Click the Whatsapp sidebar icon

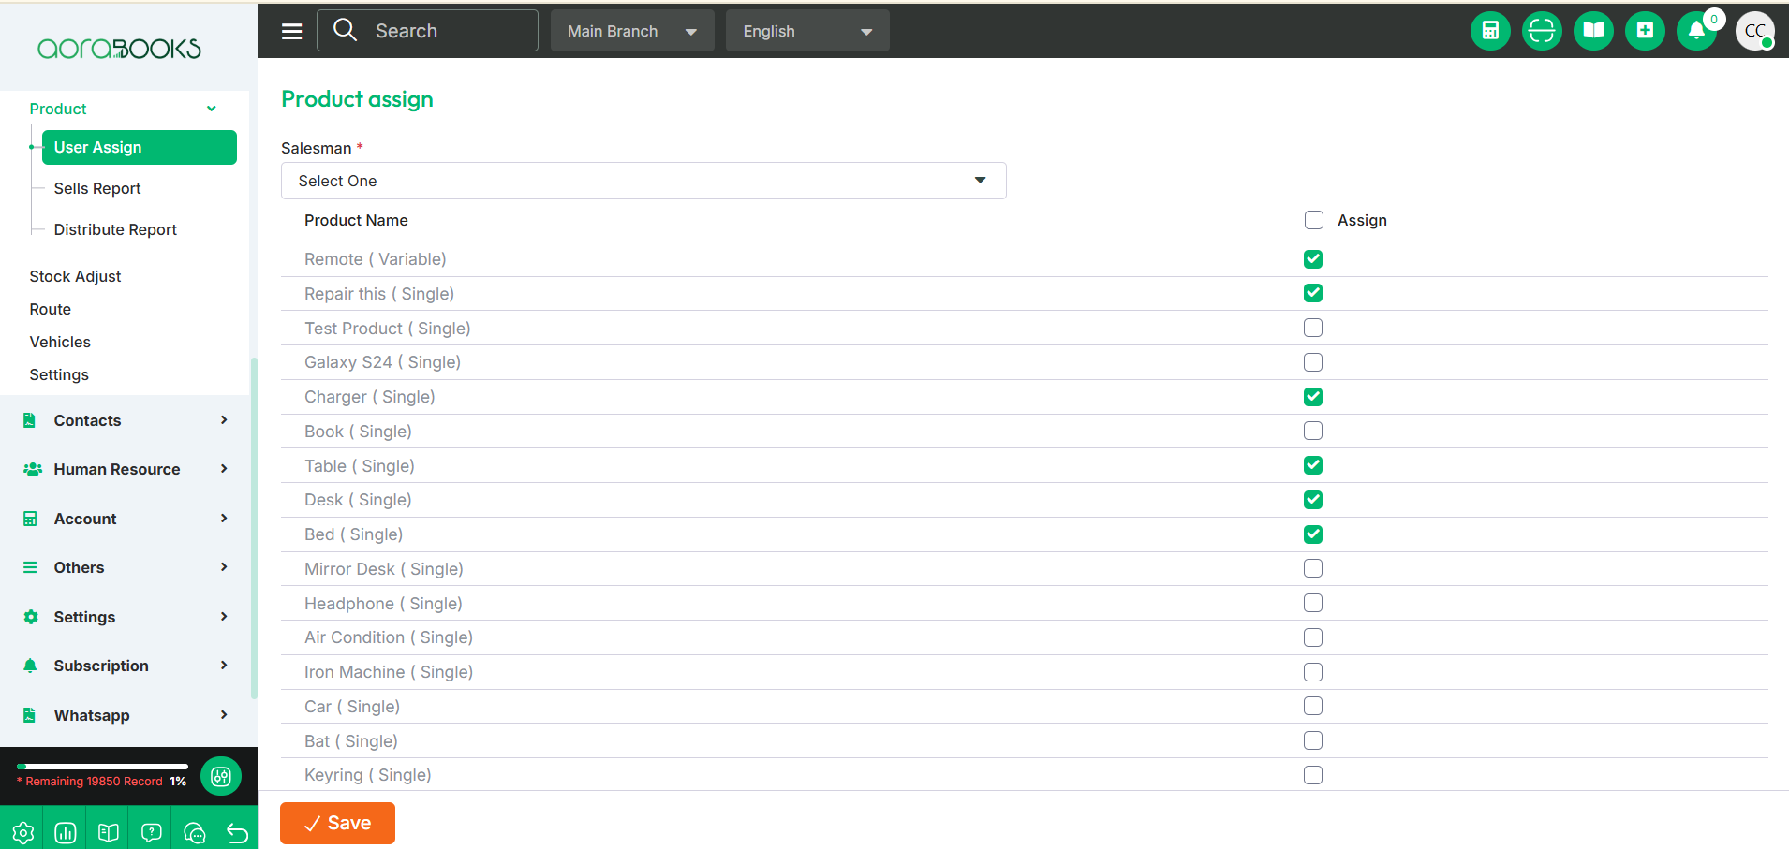pyautogui.click(x=30, y=715)
